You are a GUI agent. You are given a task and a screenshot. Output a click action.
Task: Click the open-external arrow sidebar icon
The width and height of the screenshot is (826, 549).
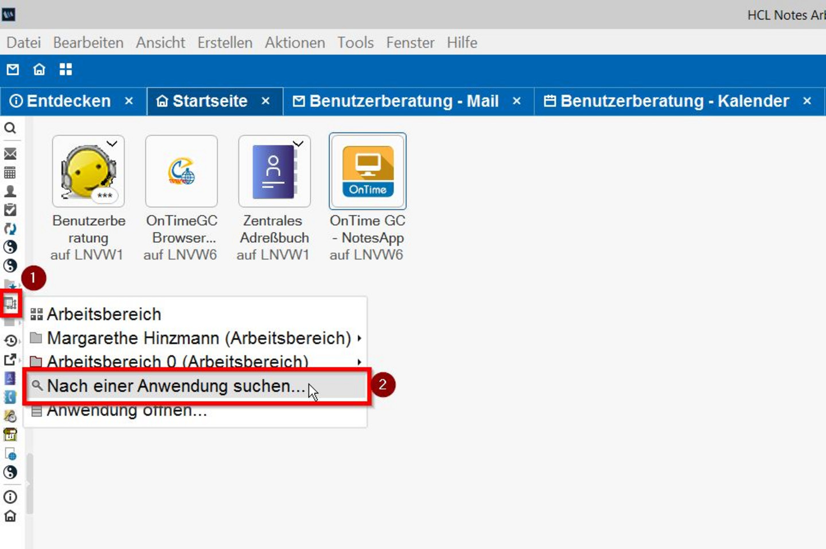[10, 359]
